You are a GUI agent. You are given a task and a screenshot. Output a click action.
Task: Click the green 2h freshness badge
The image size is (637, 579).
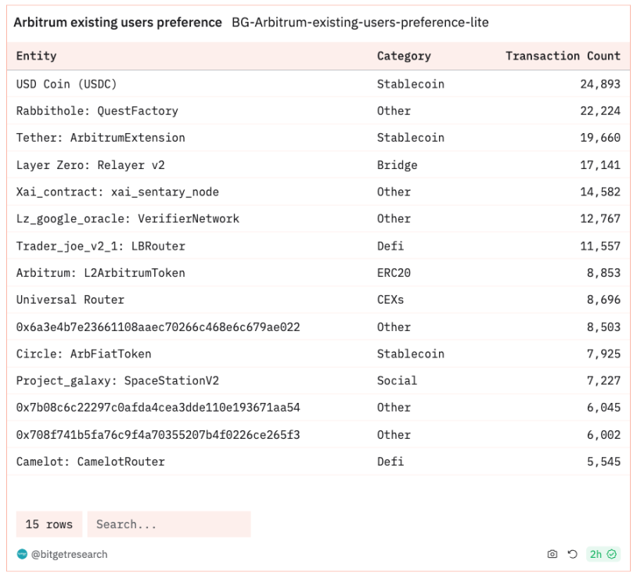[x=603, y=554]
